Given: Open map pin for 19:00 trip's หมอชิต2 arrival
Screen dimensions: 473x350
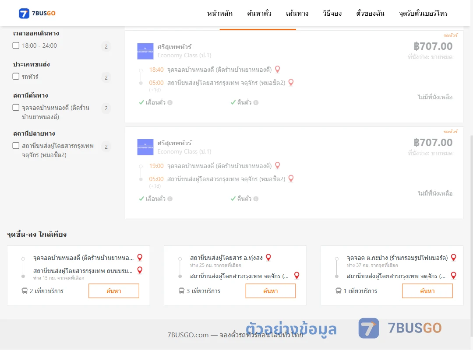Looking at the screenshot, I should tap(291, 178).
